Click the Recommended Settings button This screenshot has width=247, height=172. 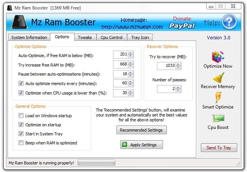point(141,130)
